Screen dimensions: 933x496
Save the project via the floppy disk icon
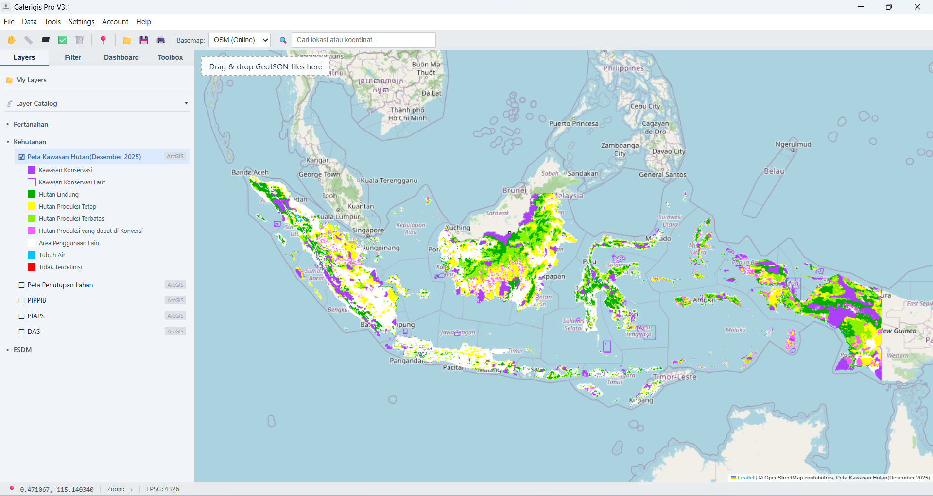[x=144, y=40]
